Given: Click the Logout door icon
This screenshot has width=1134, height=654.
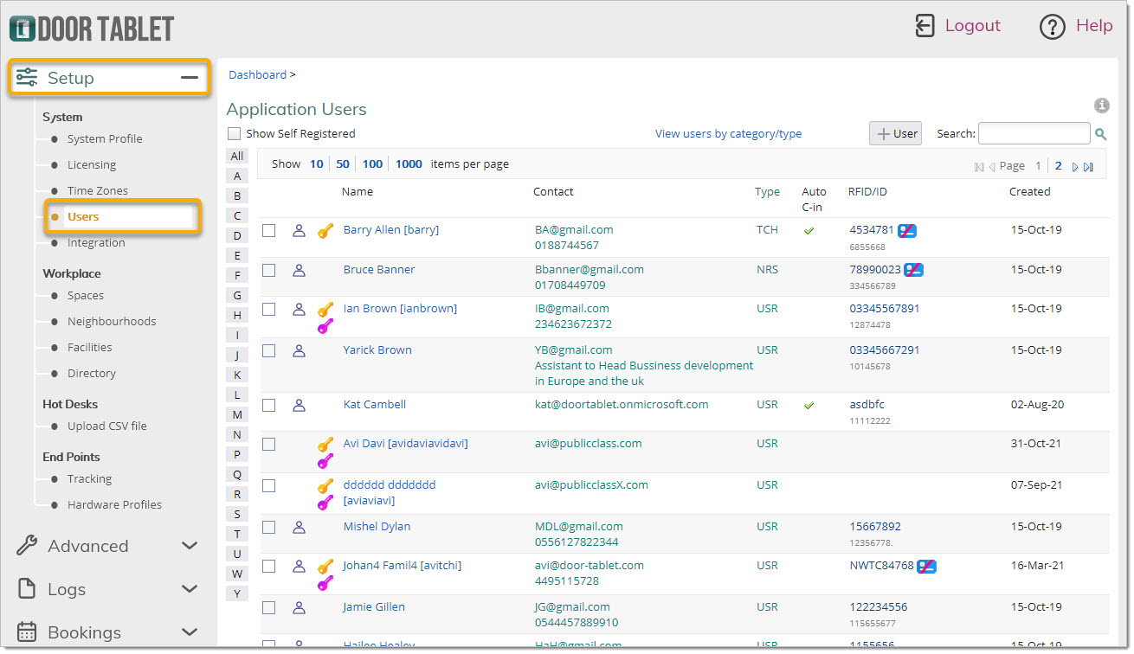Looking at the screenshot, I should pos(925,26).
